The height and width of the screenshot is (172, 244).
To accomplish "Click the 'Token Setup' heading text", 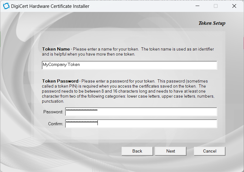I will point(212,23).
